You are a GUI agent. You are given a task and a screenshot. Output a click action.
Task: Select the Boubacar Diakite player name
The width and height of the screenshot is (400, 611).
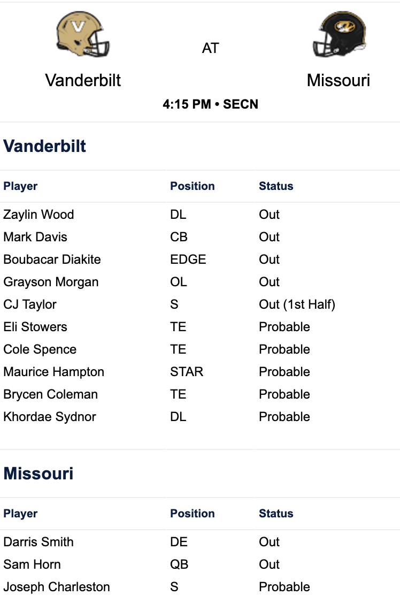point(52,259)
